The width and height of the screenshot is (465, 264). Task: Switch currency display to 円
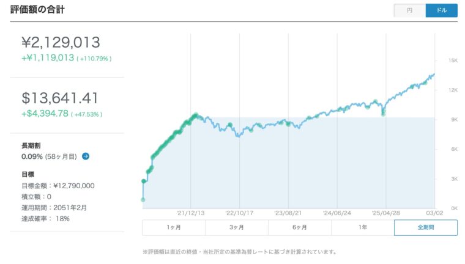410,10
